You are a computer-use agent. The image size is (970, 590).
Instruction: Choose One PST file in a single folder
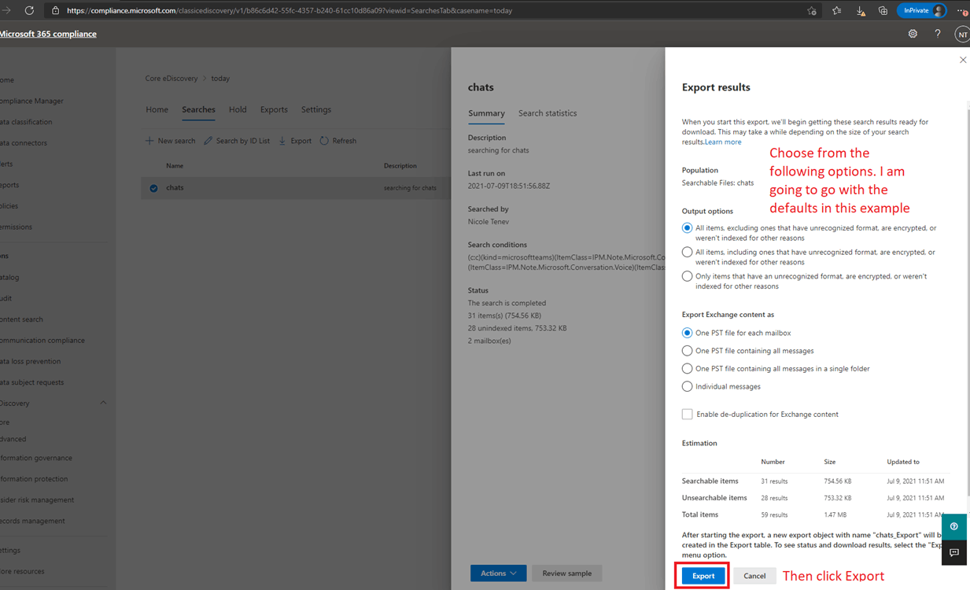click(687, 369)
